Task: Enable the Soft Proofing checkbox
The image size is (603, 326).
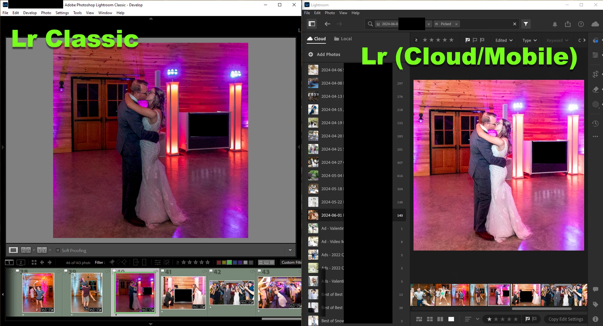Action: [x=58, y=250]
